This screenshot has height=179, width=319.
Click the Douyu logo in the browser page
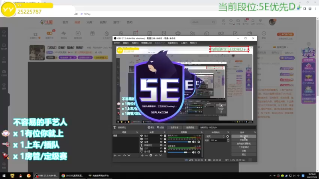tap(46, 22)
